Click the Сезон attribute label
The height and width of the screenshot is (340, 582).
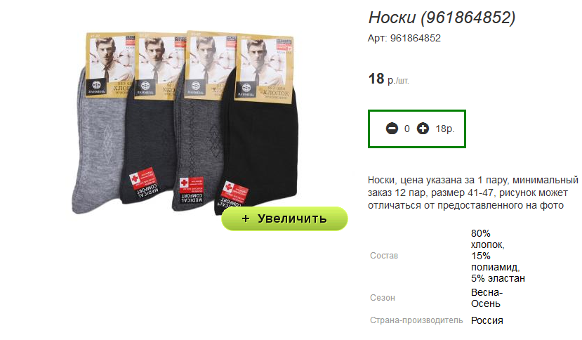pos(383,298)
